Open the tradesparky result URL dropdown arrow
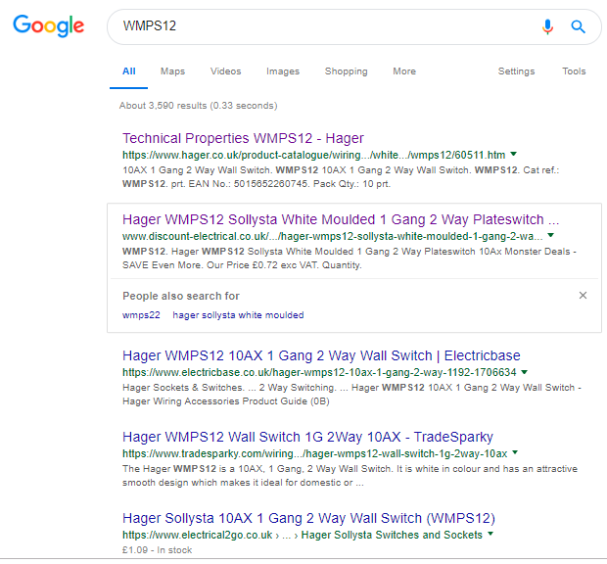Screen dimensions: 607x564 (516, 453)
